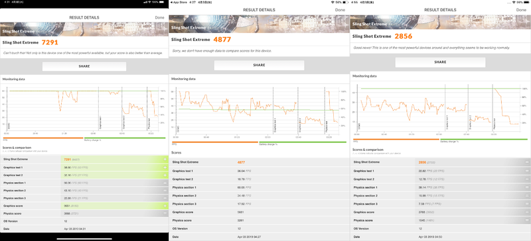Viewport: 531px width, 241px height.
Task: Tap the battery icon showing 56%
Action: [x=345, y=2]
